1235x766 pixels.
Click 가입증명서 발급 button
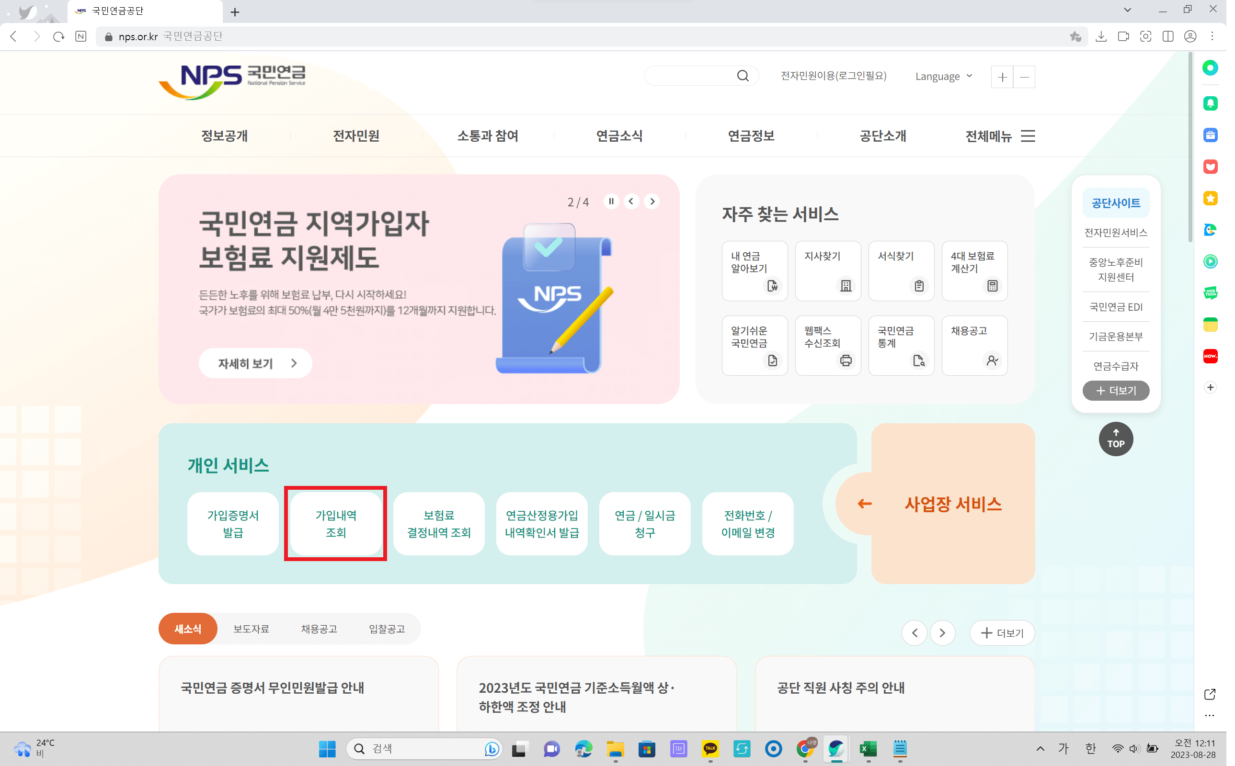point(233,524)
